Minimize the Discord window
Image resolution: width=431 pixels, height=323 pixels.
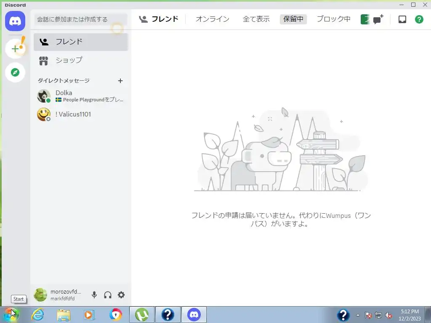click(x=402, y=5)
